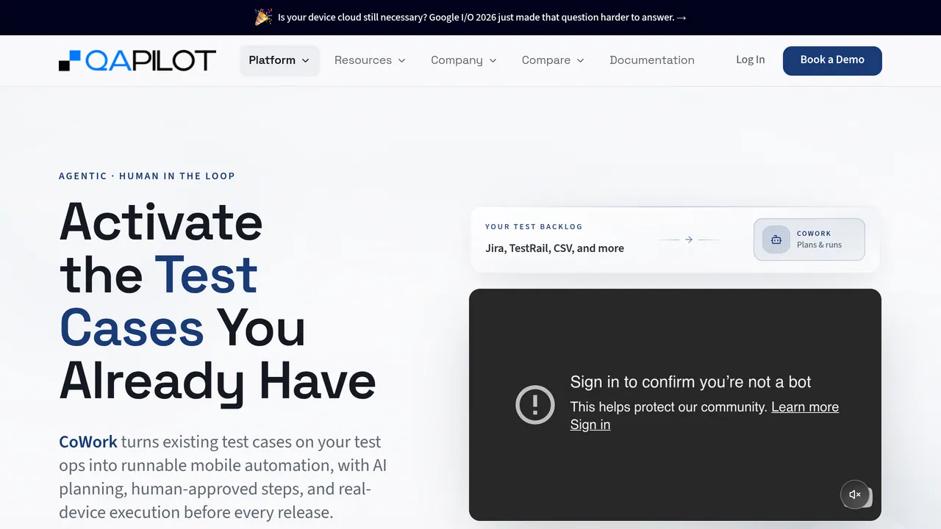Image resolution: width=941 pixels, height=529 pixels.
Task: Expand the Compare menu
Action: tap(553, 60)
